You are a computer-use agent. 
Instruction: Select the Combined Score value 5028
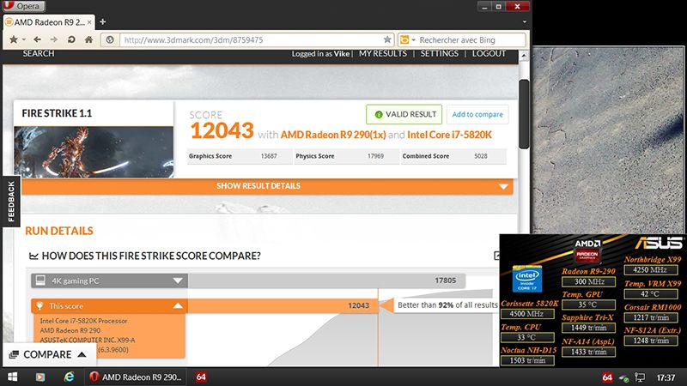481,156
